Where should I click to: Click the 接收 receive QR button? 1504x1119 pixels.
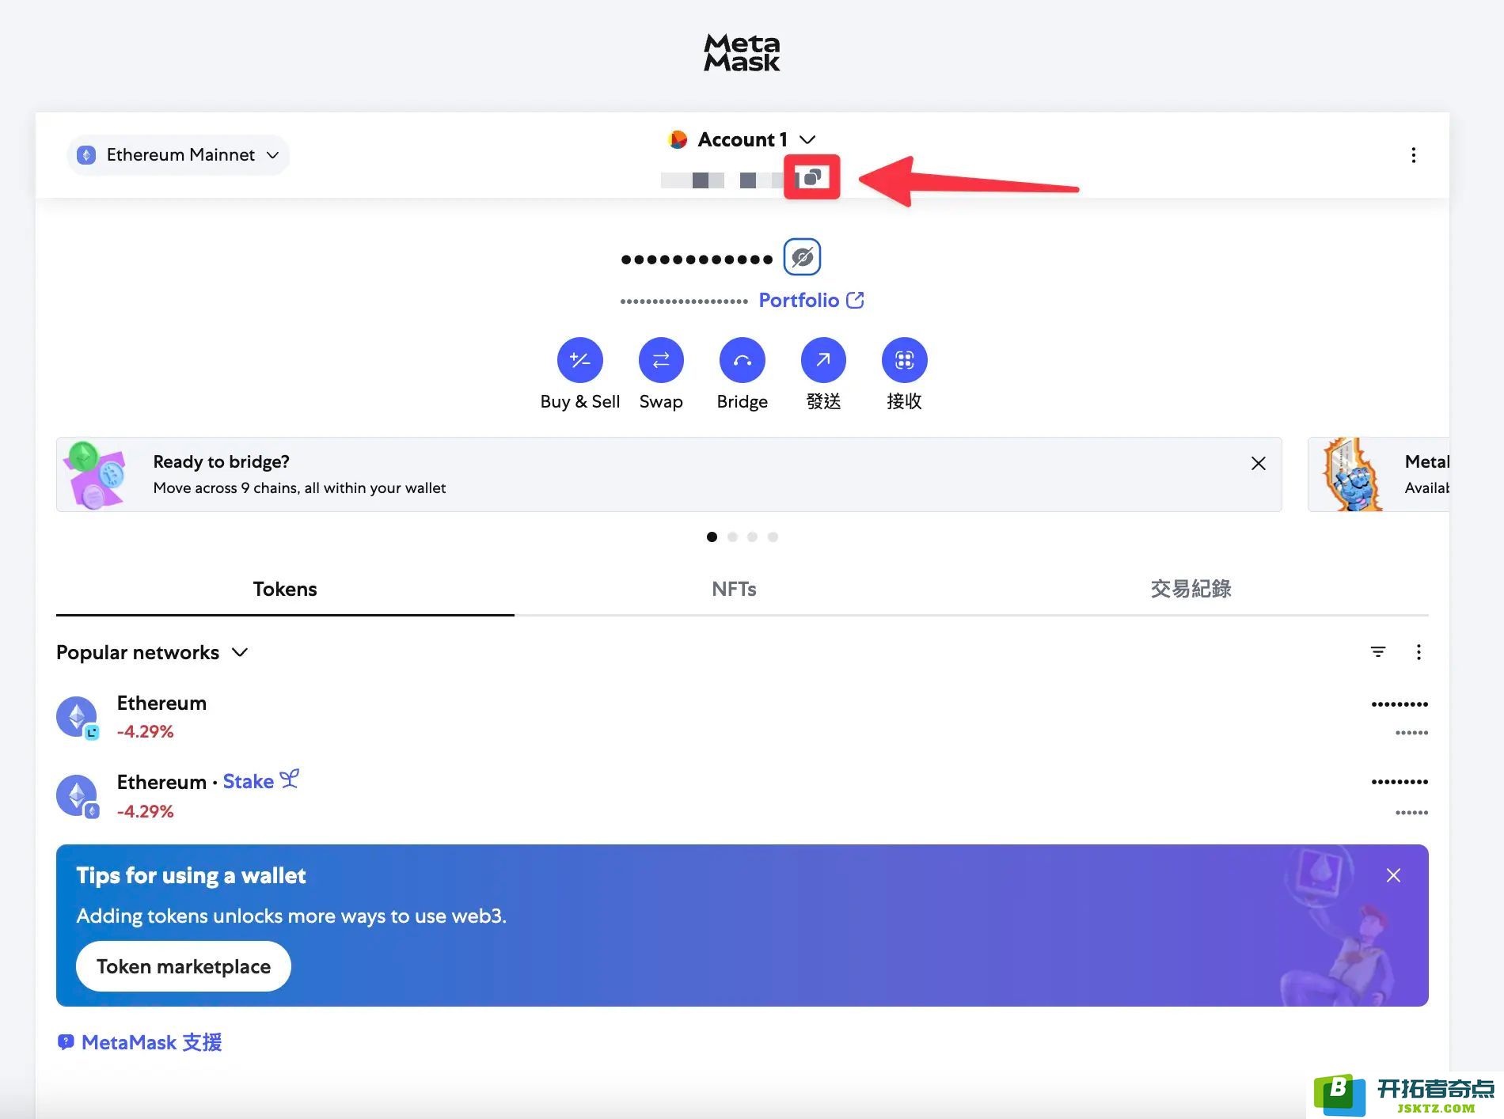coord(904,360)
